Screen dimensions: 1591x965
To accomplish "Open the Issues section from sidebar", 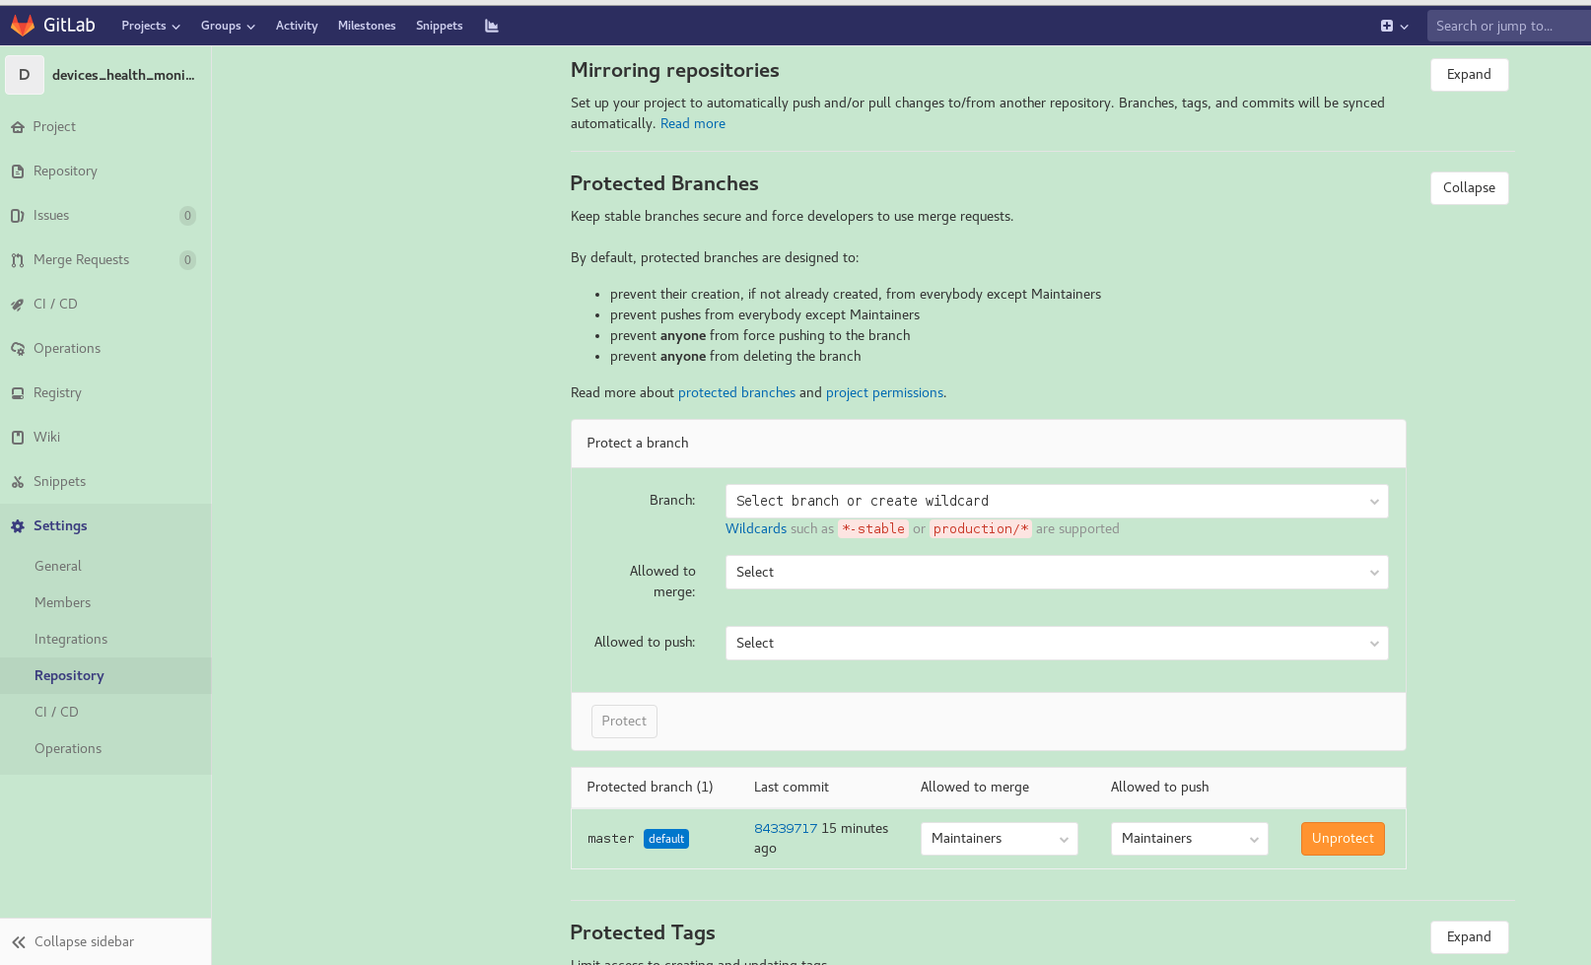I will coord(51,215).
